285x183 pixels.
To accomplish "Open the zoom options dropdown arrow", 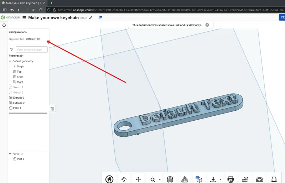I will (x=160, y=179).
